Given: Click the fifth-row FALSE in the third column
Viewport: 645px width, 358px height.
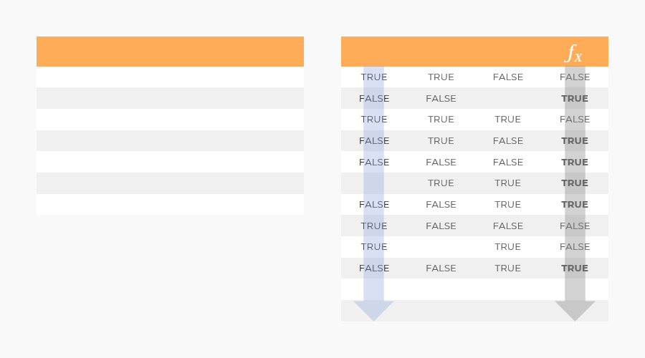Looking at the screenshot, I should click(x=508, y=163).
